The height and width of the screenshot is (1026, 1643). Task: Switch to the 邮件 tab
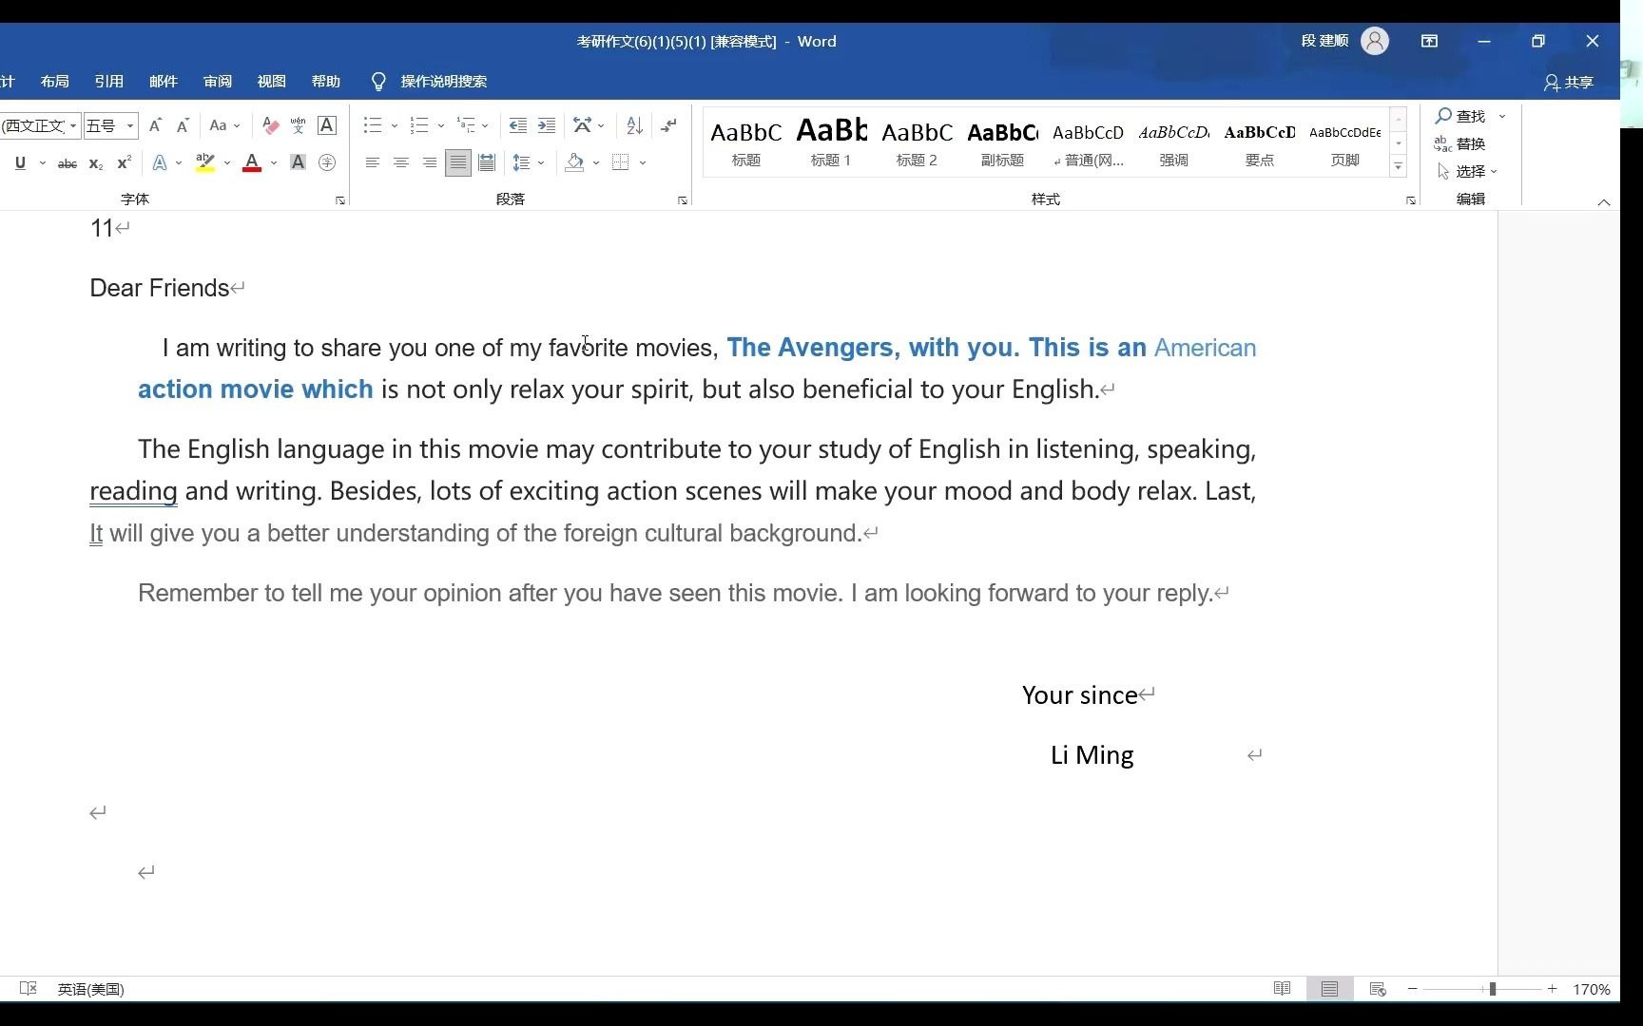tap(164, 82)
